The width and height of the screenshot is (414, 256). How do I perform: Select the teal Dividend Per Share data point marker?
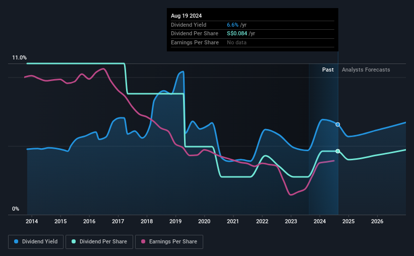point(338,151)
